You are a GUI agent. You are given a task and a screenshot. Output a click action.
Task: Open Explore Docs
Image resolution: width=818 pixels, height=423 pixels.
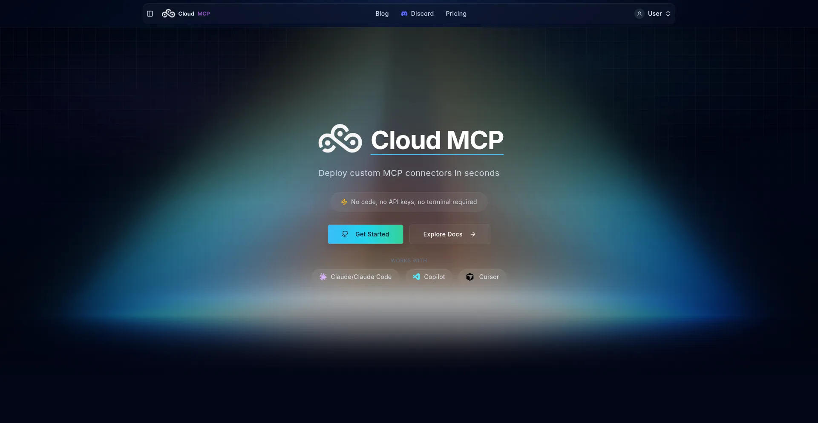pos(443,234)
